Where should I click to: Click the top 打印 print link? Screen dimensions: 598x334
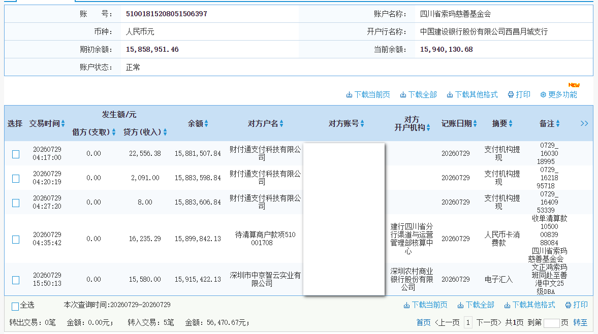pos(519,94)
